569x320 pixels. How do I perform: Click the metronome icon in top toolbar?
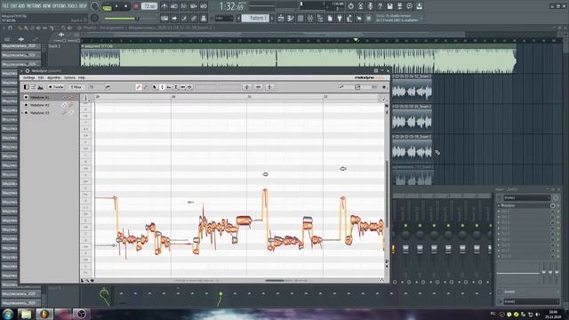[x=164, y=6]
